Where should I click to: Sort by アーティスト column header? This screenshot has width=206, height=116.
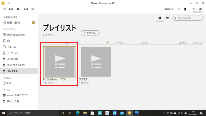click(119, 43)
